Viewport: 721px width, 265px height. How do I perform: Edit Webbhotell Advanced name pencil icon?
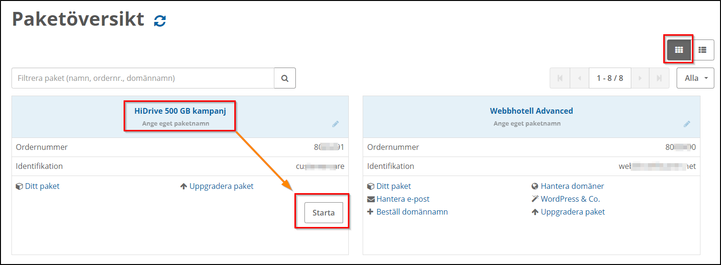[x=687, y=124]
